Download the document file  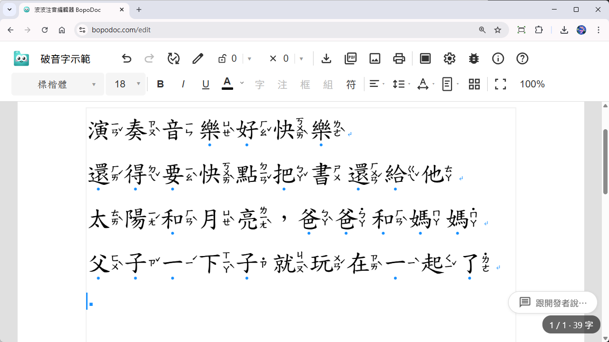[326, 58]
